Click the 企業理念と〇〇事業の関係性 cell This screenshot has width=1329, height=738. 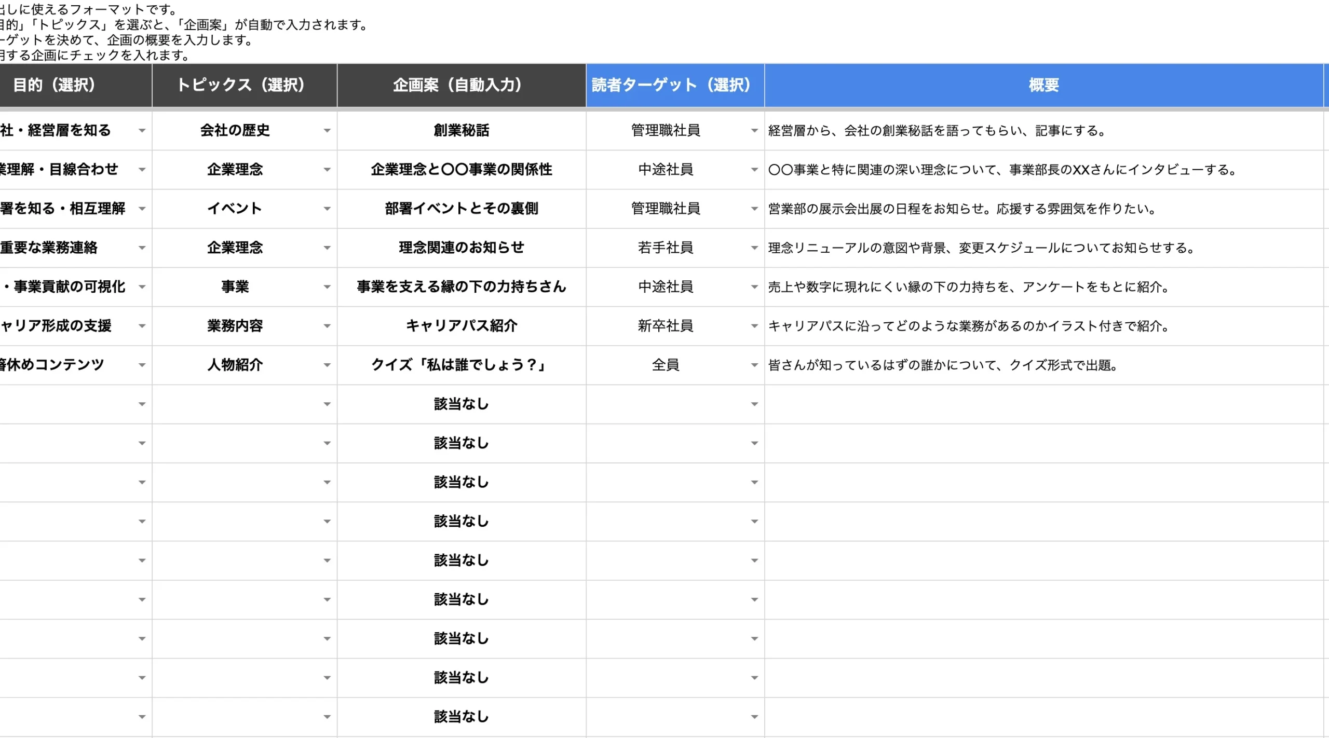(462, 170)
